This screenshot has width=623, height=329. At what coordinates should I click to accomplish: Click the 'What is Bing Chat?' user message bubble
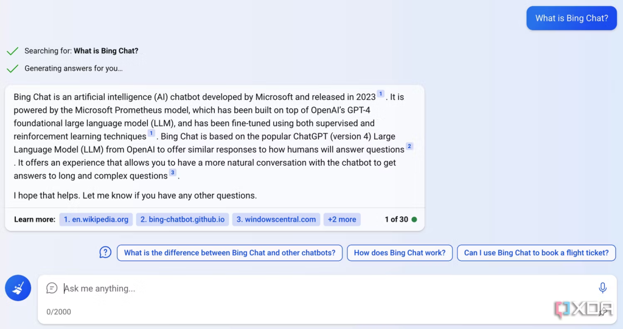click(x=571, y=18)
